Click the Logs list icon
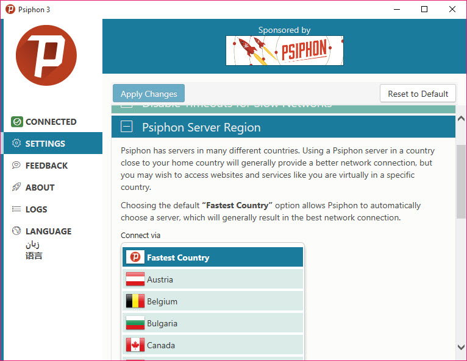 (x=16, y=209)
